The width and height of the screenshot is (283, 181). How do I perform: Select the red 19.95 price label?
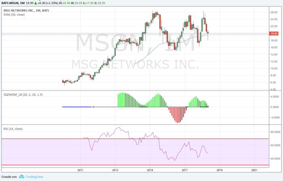274,34
